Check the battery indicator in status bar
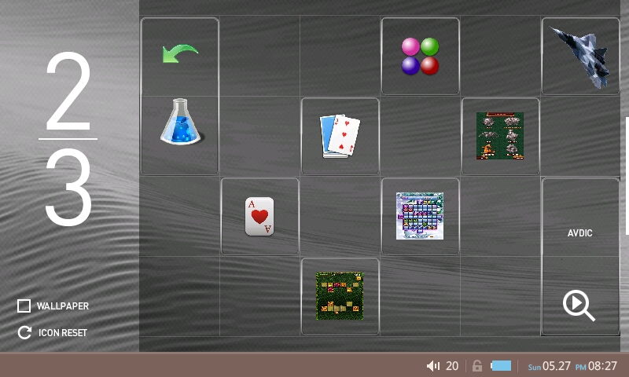The height and width of the screenshot is (377, 629). pos(501,365)
